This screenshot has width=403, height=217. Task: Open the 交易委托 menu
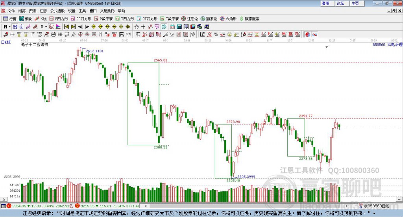tap(107, 11)
